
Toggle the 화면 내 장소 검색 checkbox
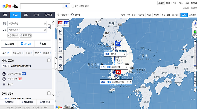[73, 6]
